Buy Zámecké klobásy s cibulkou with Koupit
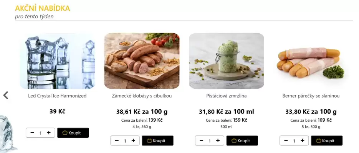This screenshot has width=359, height=153. [157, 141]
